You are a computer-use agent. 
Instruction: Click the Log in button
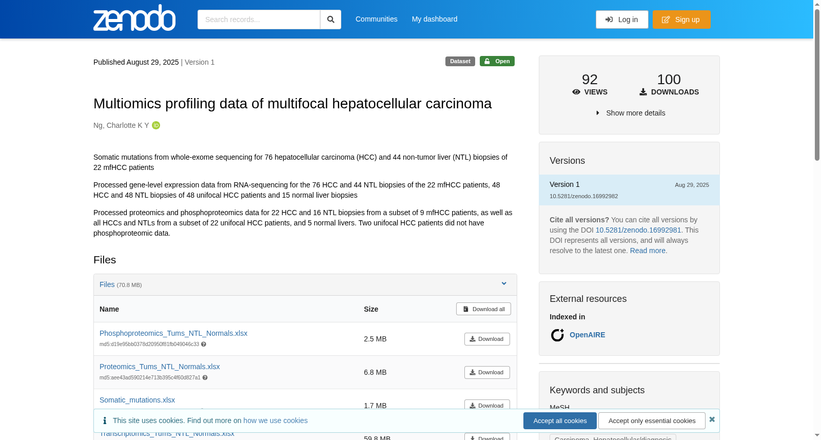622,20
